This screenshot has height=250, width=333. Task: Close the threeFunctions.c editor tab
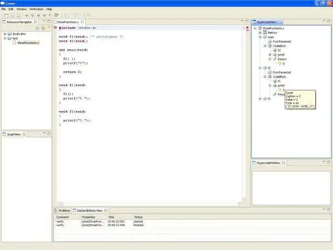pos(82,22)
